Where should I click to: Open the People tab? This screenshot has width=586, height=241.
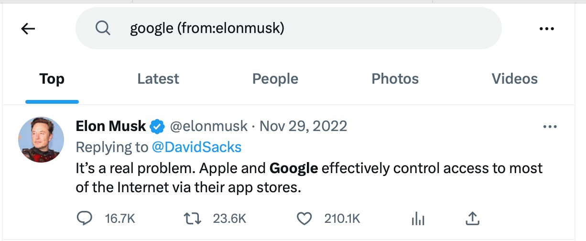(x=275, y=79)
